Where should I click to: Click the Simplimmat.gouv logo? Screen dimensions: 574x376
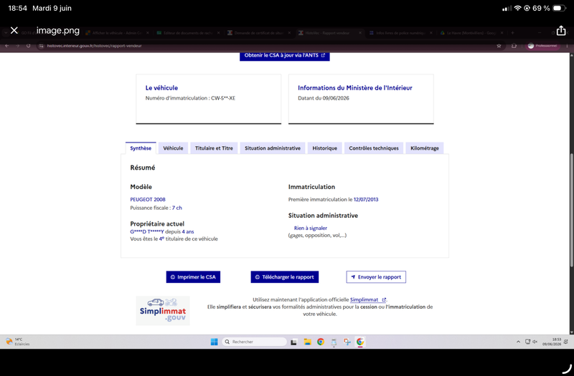click(163, 311)
